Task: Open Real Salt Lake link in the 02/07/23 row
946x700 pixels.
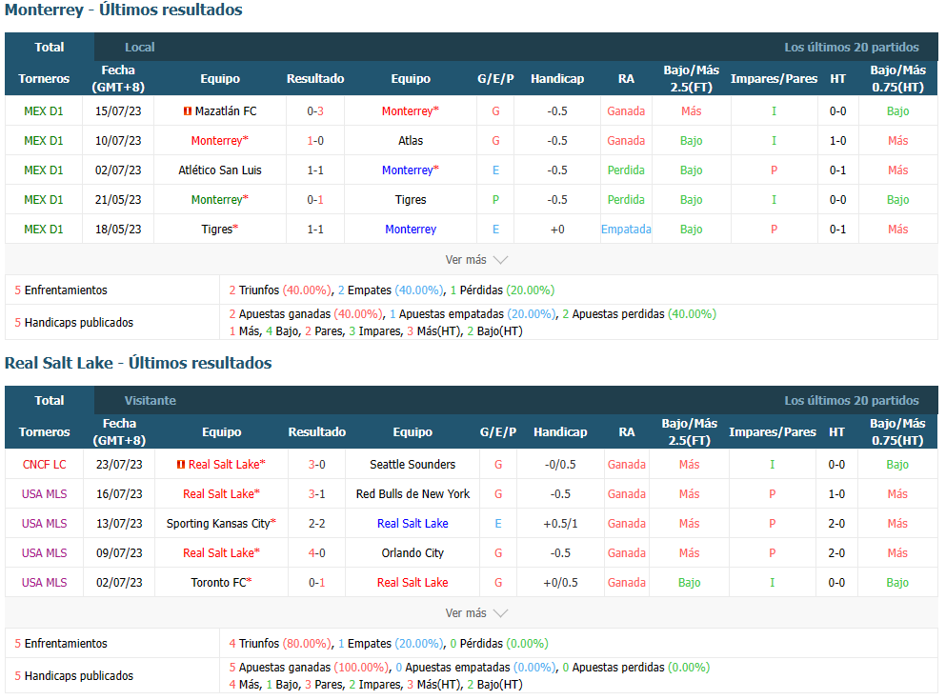Action: pyautogui.click(x=413, y=583)
